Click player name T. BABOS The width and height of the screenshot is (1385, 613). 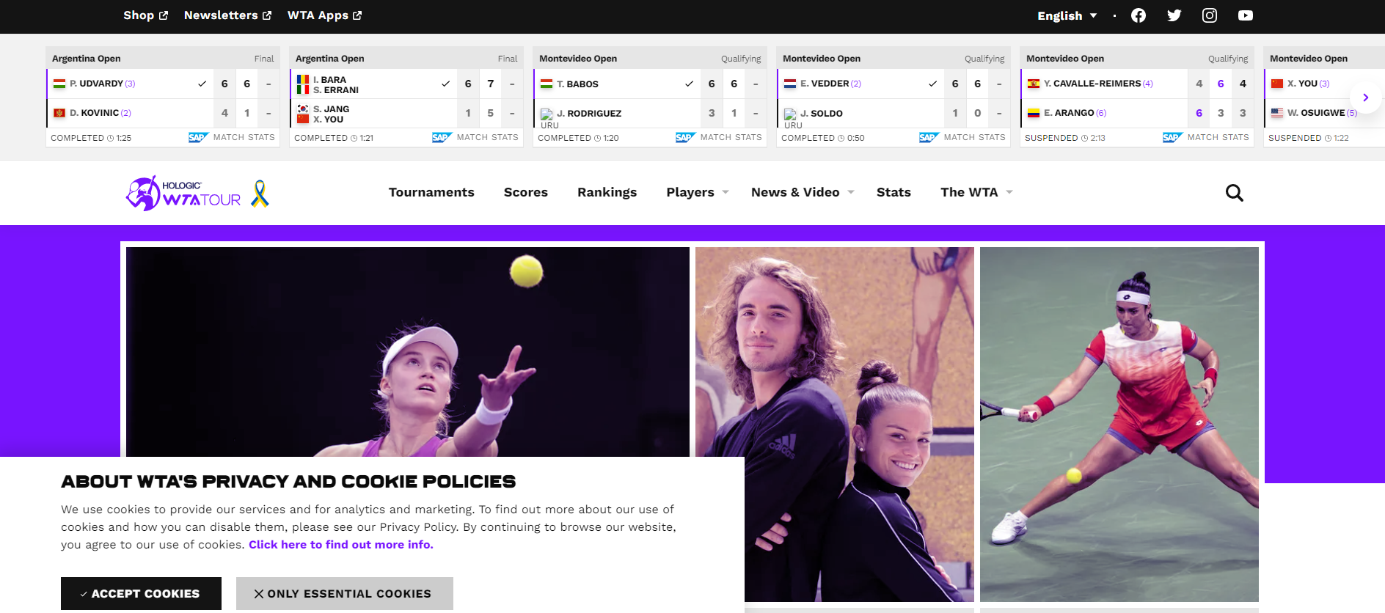tap(578, 84)
